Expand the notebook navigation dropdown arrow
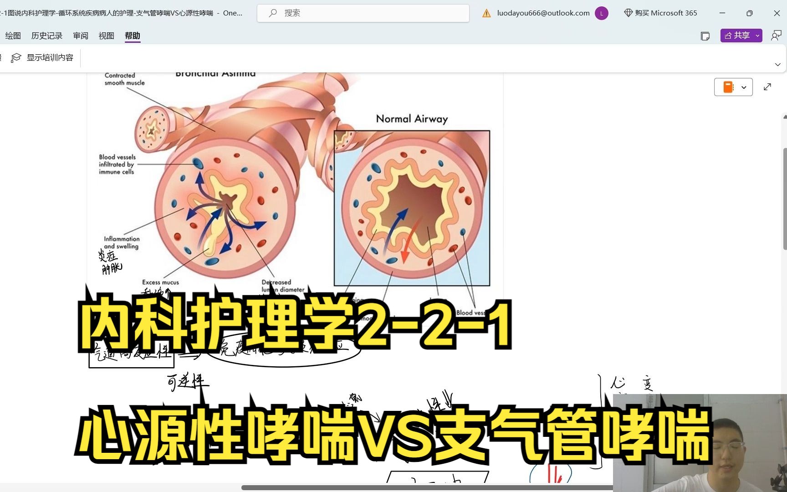Image resolution: width=787 pixels, height=492 pixels. tap(744, 87)
